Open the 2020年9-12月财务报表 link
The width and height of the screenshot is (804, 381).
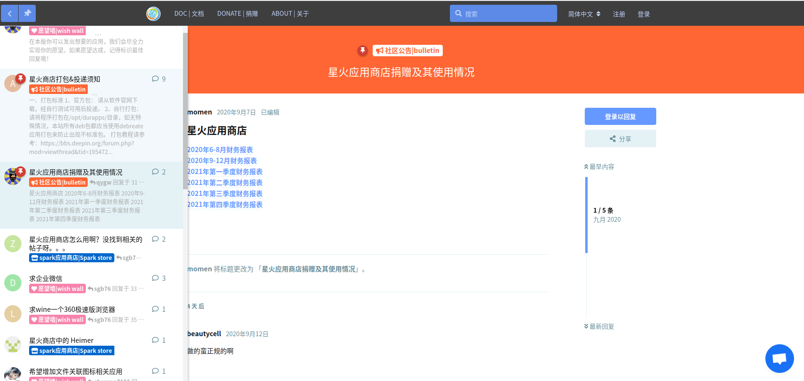click(x=222, y=161)
